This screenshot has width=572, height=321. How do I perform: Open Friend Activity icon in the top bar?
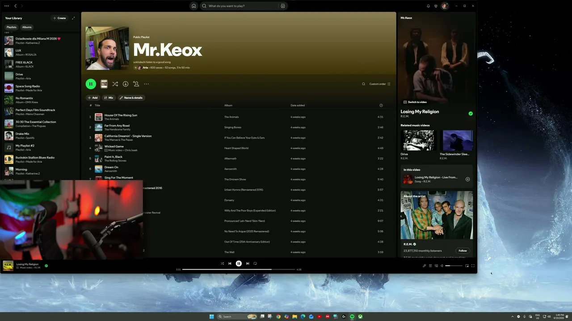coord(436,6)
